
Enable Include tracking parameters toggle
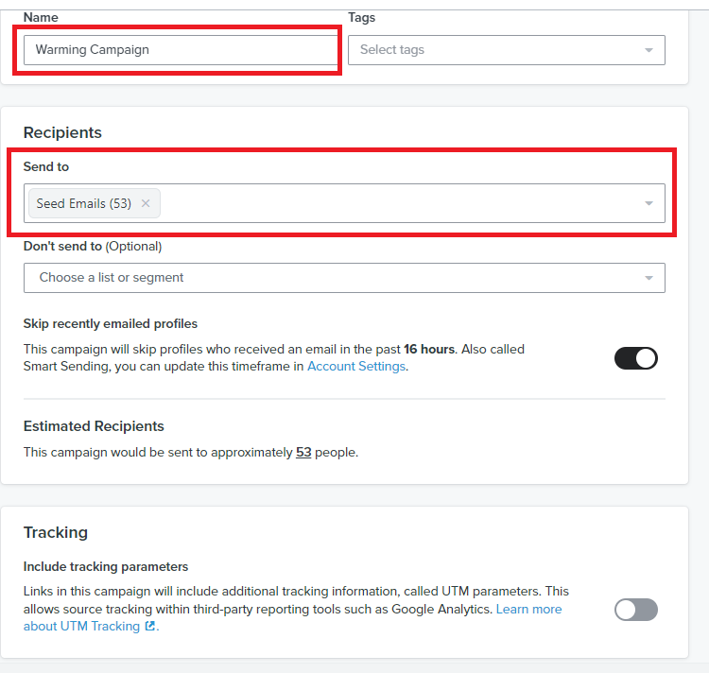(x=636, y=610)
